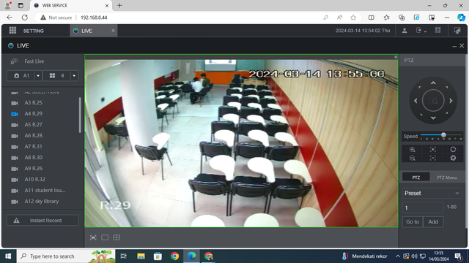Expand the A1 device dropdown arrow
The width and height of the screenshot is (469, 263).
tap(38, 76)
